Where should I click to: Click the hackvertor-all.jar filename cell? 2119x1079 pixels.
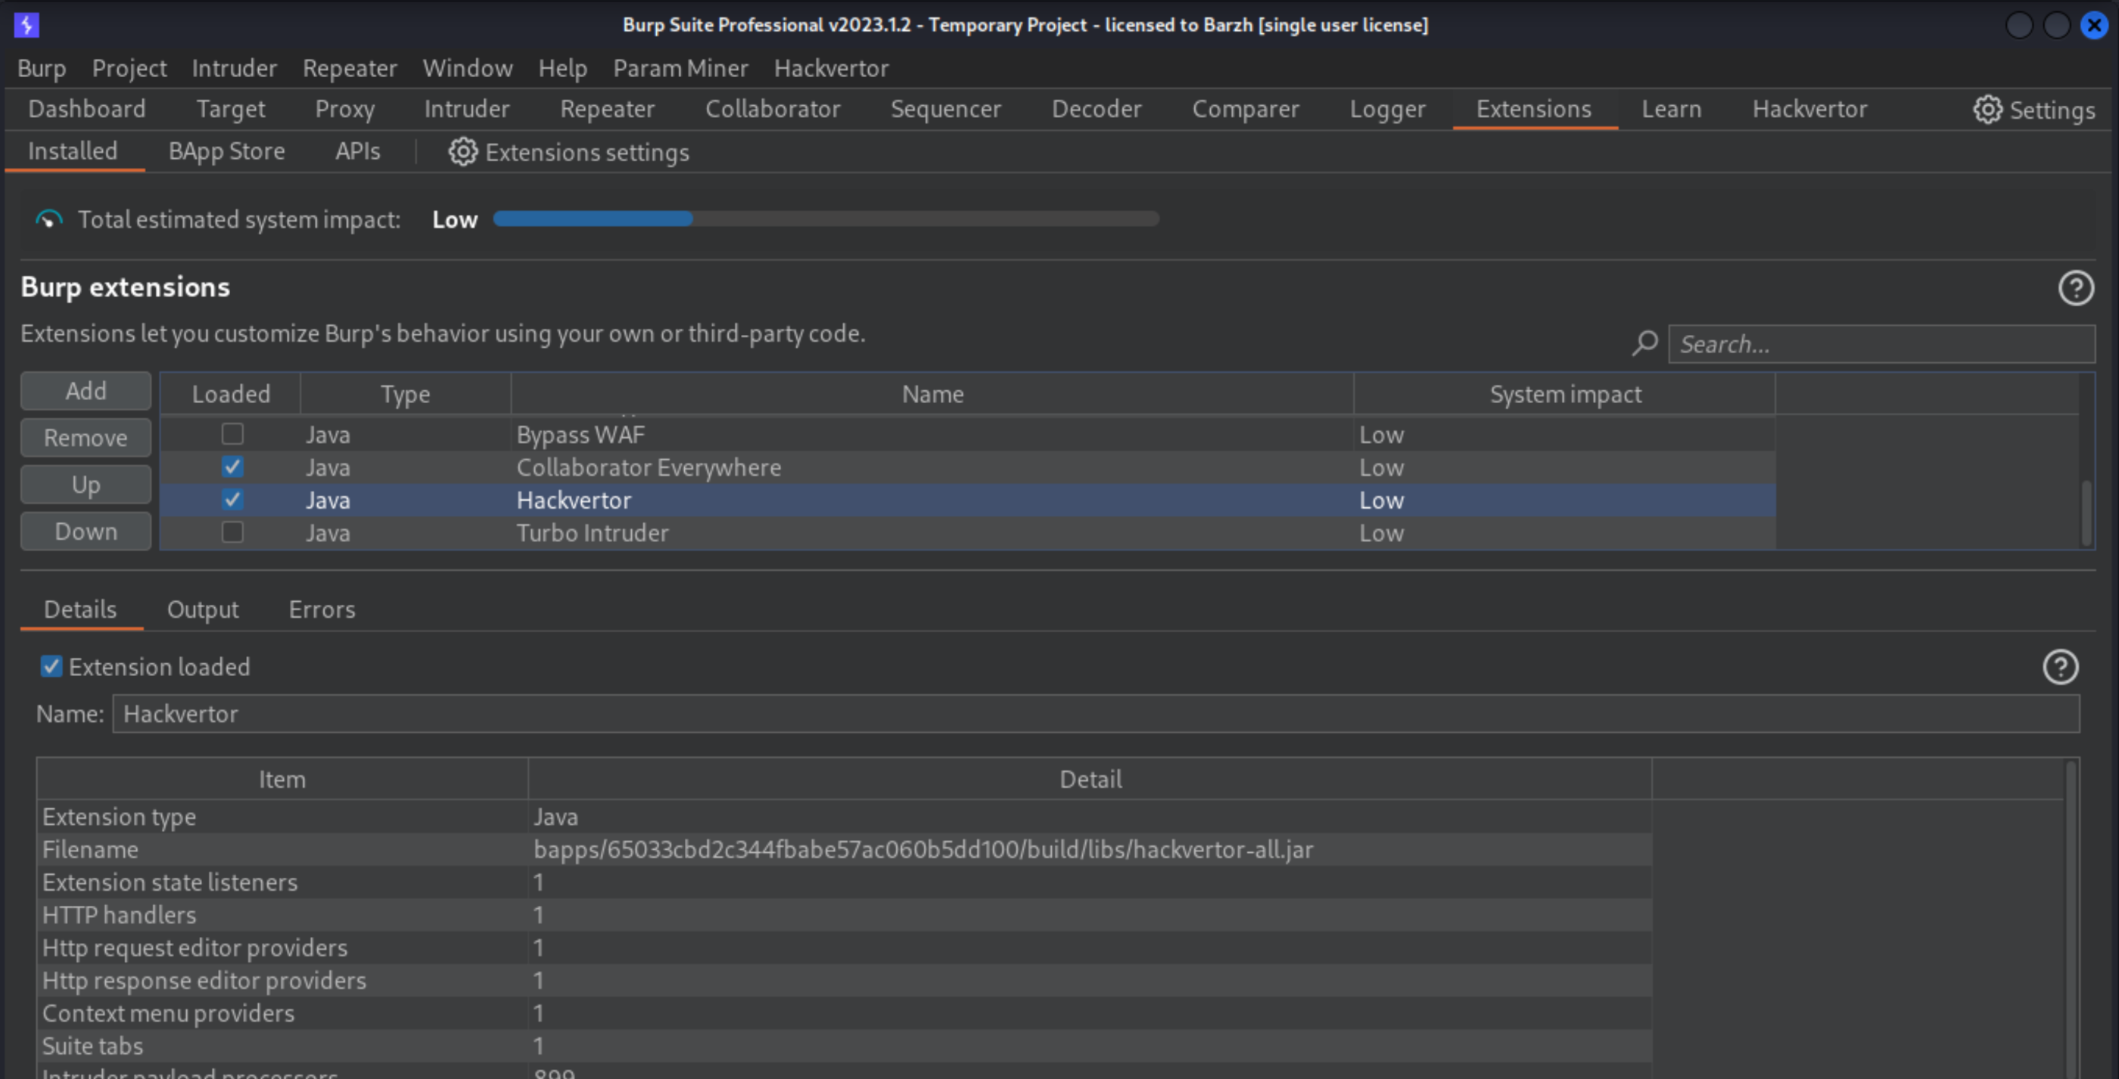pyautogui.click(x=1089, y=850)
